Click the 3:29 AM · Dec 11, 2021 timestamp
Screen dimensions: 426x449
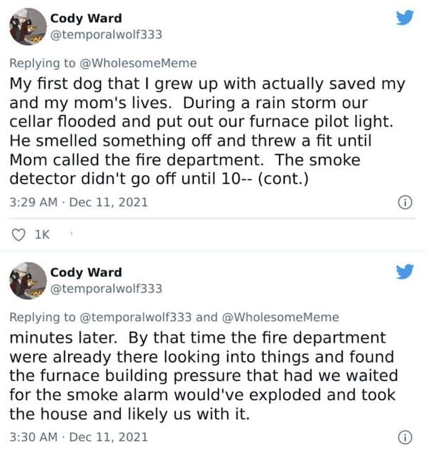click(x=78, y=202)
